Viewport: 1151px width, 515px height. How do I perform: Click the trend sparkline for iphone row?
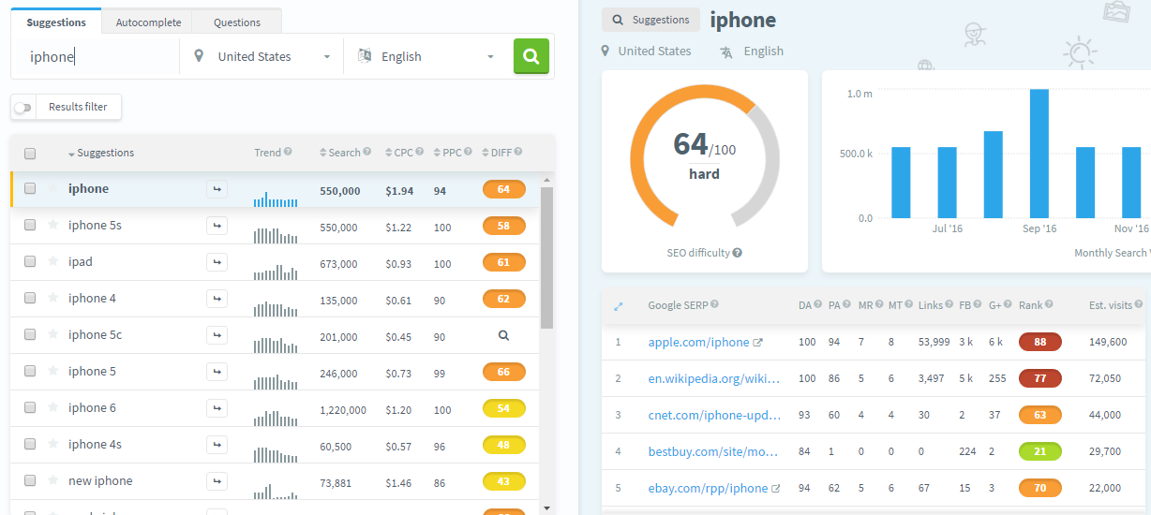276,198
